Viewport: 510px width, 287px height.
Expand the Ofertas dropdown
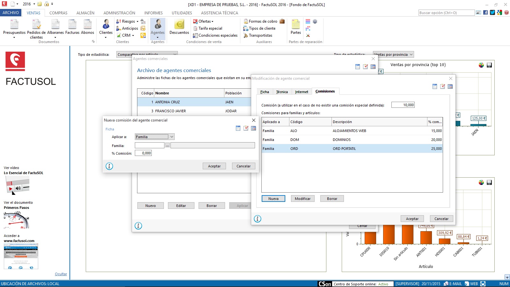coord(213,21)
